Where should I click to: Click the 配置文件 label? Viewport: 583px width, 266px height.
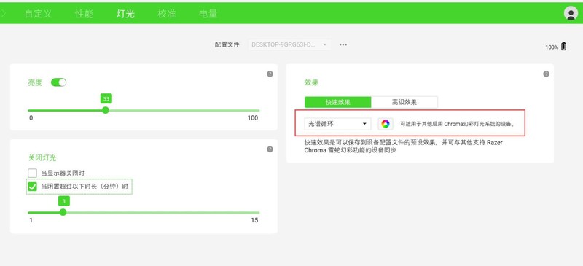(x=227, y=44)
